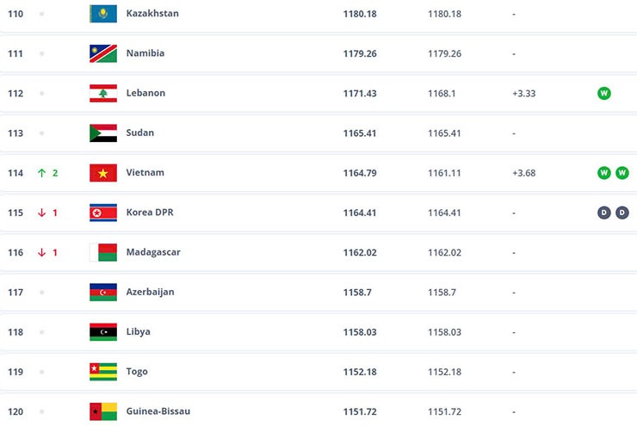Click the Azerbaijan flag icon
Viewport: 637px width, 426px height.
pos(103,292)
